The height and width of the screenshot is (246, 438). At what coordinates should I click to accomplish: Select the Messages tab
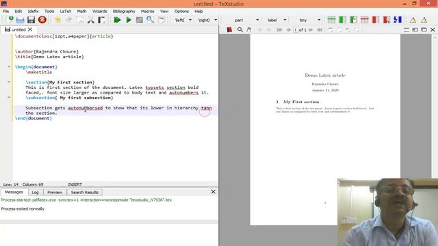pyautogui.click(x=14, y=192)
